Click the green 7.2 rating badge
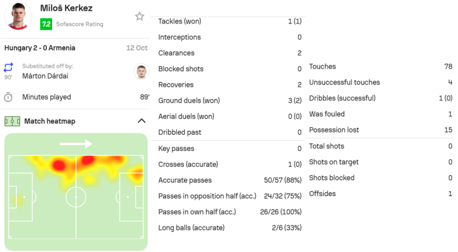458x252 pixels. coord(46,24)
